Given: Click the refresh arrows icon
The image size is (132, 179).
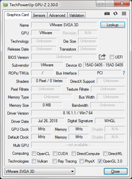Looking at the screenshot, I should (115, 13).
